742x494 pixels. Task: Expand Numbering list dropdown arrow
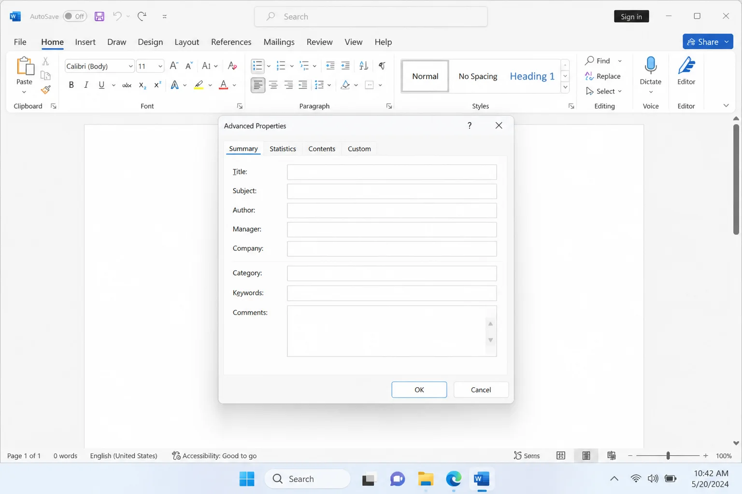click(292, 66)
